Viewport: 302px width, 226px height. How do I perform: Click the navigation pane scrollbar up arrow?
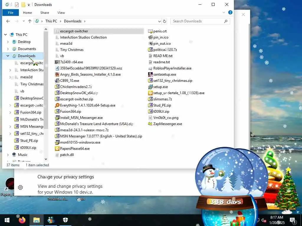pyautogui.click(x=46, y=29)
